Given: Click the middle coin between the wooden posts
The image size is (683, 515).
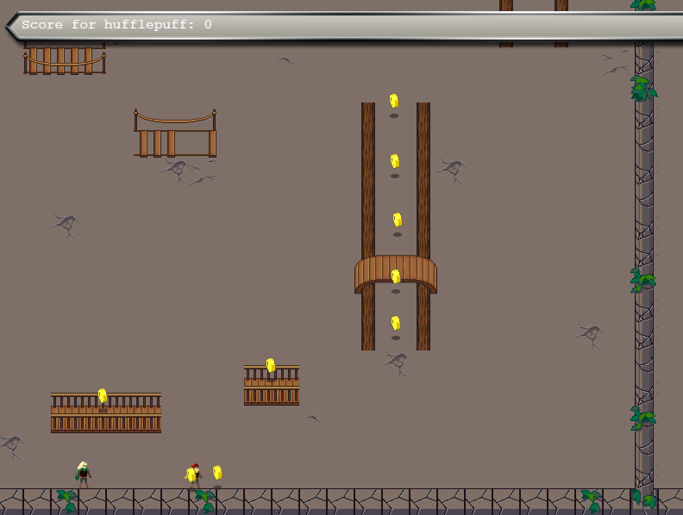Looking at the screenshot, I should click(398, 220).
